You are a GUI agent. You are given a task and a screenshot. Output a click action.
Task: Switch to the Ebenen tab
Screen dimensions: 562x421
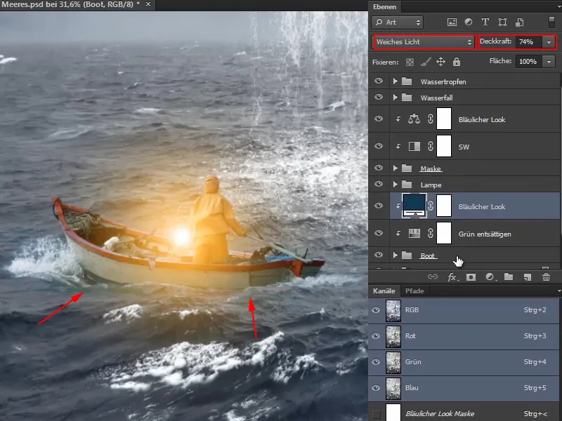coord(384,7)
